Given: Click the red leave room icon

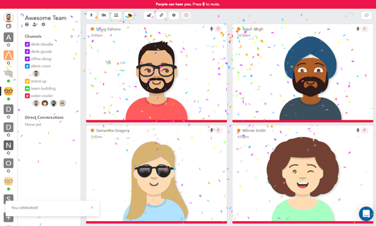Looking at the screenshot, I should point(186,16).
